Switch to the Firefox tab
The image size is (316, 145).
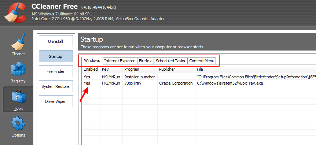145,61
